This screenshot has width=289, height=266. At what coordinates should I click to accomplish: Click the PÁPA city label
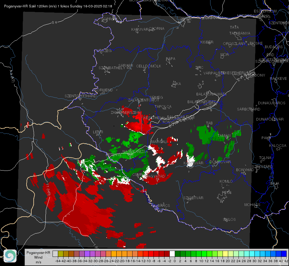coord(171,59)
